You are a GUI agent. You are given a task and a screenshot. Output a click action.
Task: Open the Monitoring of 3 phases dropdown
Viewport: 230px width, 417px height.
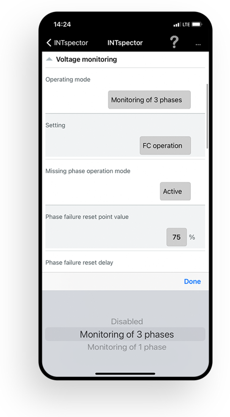click(149, 100)
